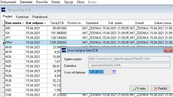
Task: Click the rate value 130,140000
Action: 58,38
